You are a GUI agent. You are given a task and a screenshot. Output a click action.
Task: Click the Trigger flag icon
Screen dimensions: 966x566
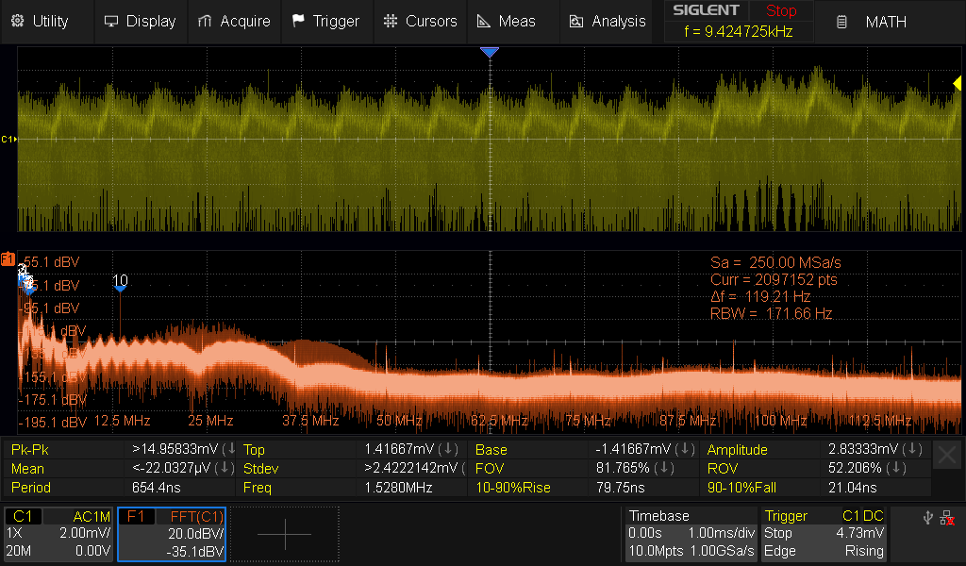[x=298, y=21]
